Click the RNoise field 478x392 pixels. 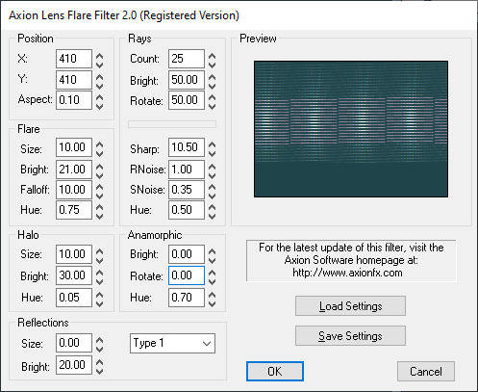click(187, 170)
